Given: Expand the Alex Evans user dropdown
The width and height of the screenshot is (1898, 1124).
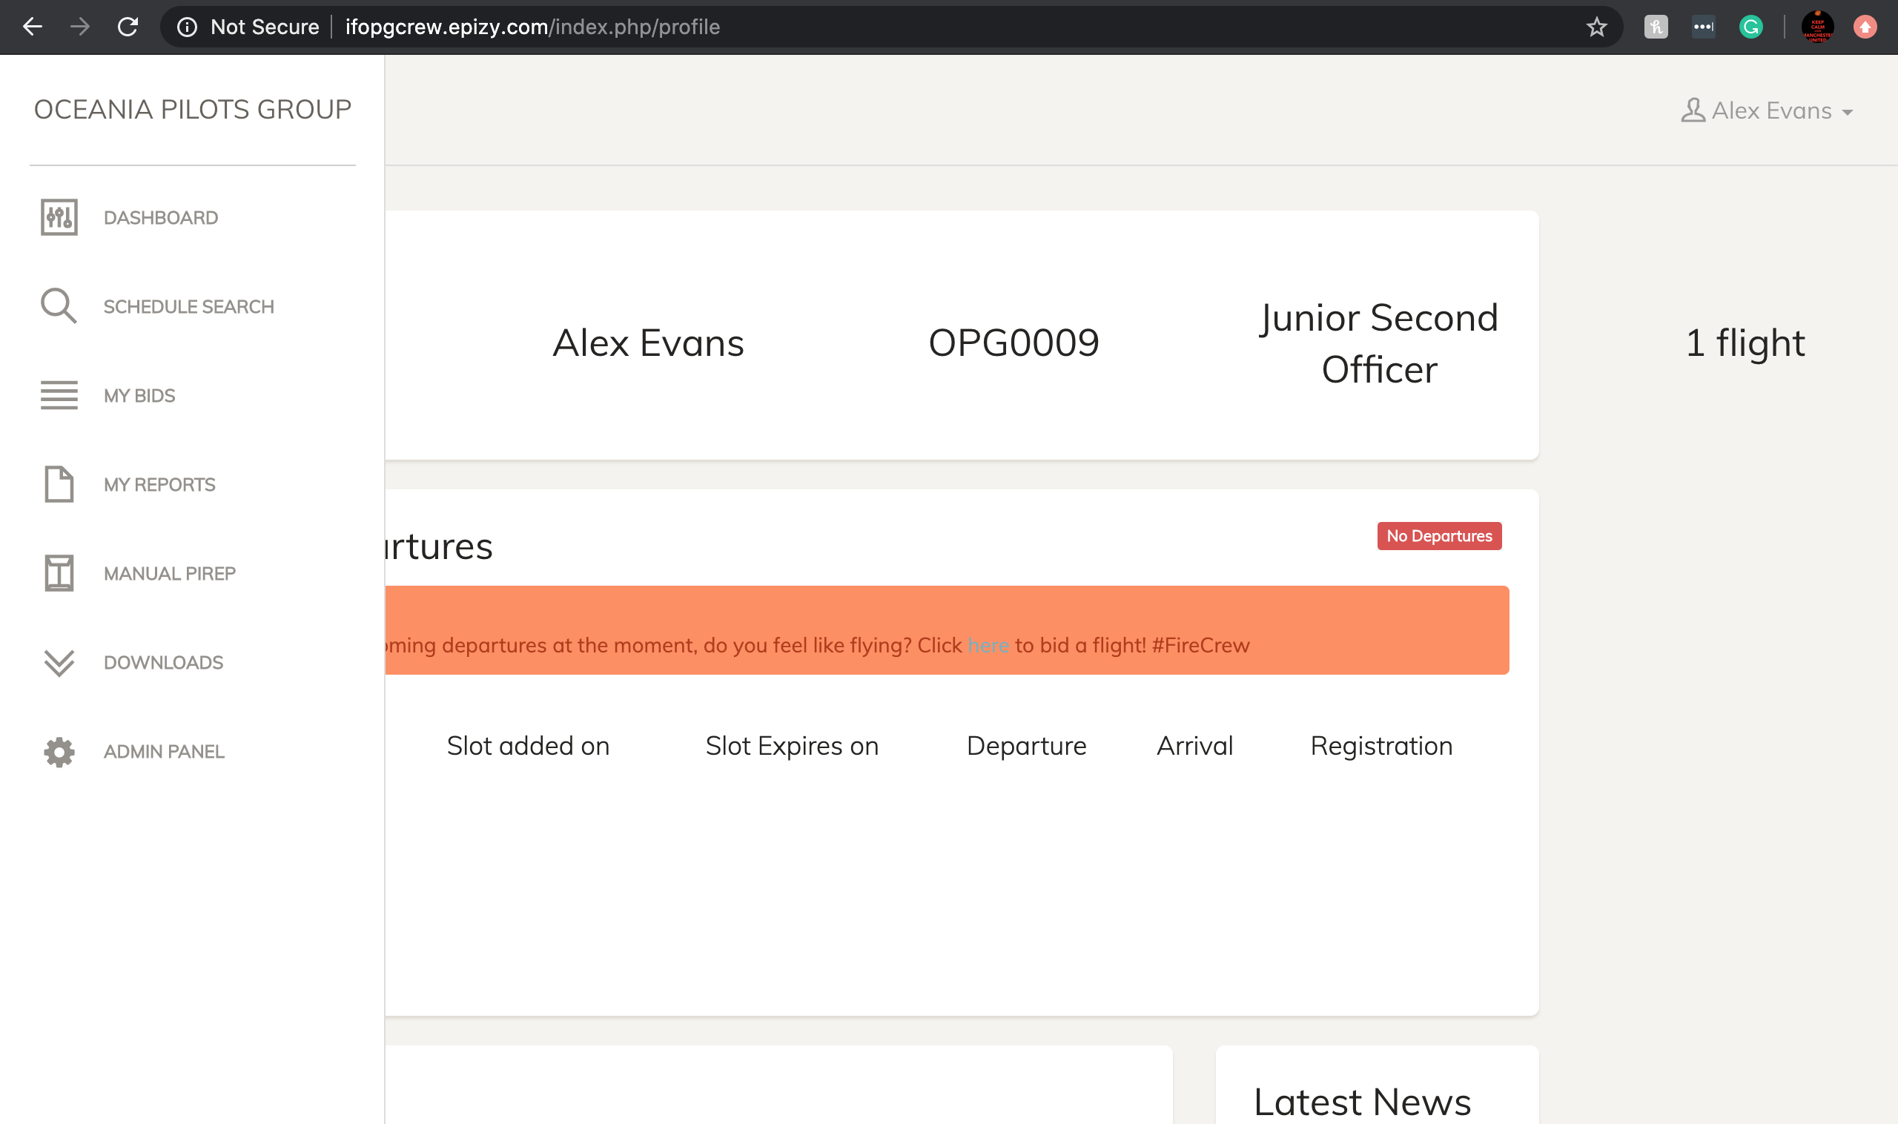Looking at the screenshot, I should coord(1767,110).
